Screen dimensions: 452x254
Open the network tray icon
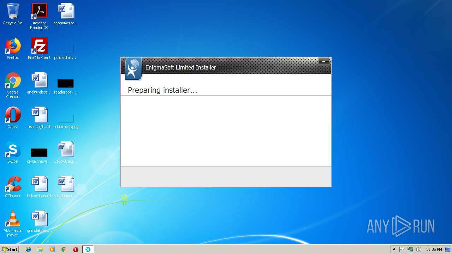click(410, 249)
